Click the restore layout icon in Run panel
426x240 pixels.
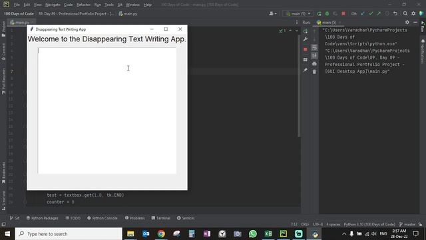coord(306,59)
